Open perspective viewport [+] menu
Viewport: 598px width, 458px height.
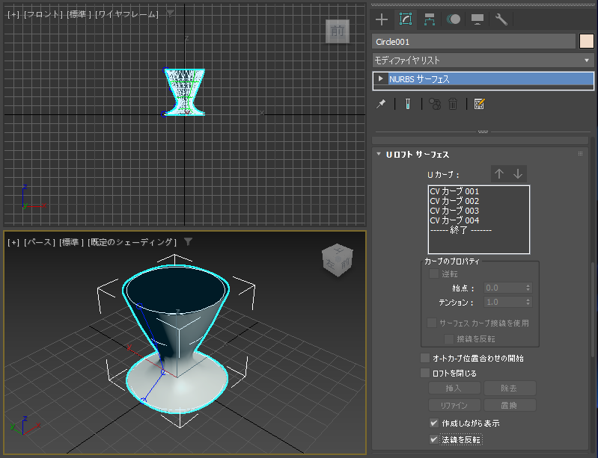(x=13, y=242)
